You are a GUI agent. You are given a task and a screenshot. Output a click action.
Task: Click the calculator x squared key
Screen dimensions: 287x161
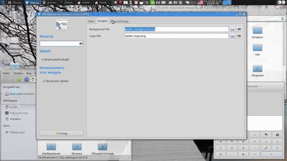click(266, 148)
